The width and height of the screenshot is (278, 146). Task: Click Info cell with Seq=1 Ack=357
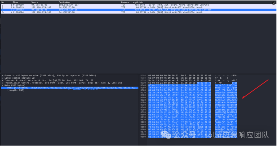[x=171, y=7]
